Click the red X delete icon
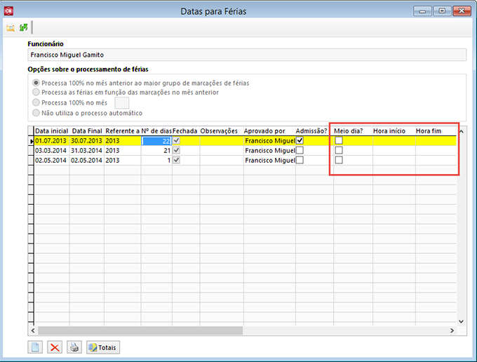The width and height of the screenshot is (477, 362). (x=55, y=347)
